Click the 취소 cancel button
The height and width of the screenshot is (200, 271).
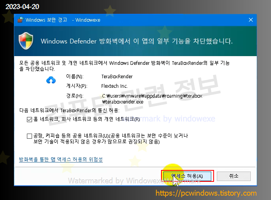[234, 176]
